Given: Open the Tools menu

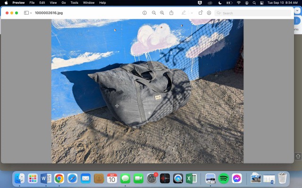Looking at the screenshot, I should [x=75, y=3].
